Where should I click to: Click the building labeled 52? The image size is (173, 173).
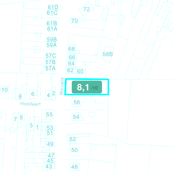tap(72, 139)
